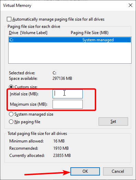The image size is (136, 180).
Task: Click the 297136 MB space available value
Action: coord(62,78)
